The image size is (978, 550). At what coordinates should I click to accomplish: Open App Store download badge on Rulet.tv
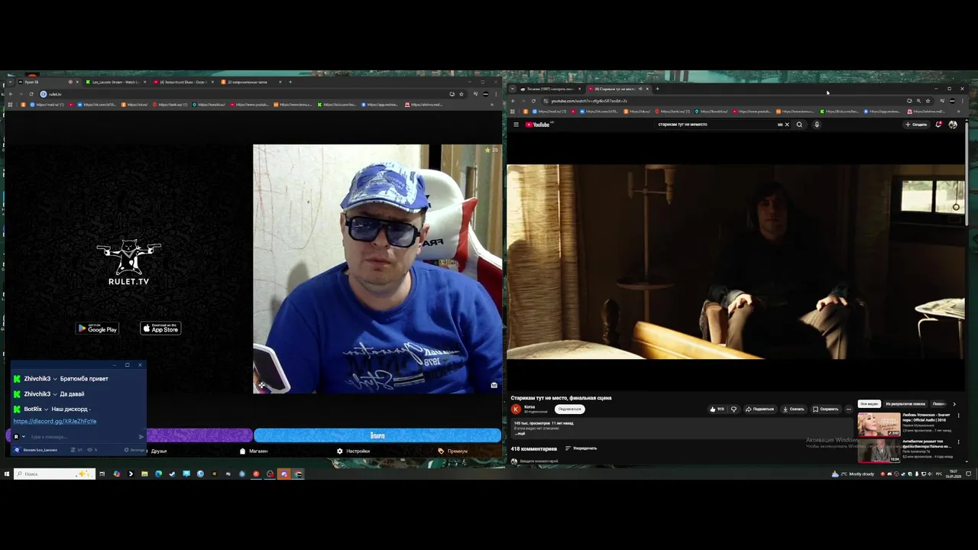pos(160,328)
